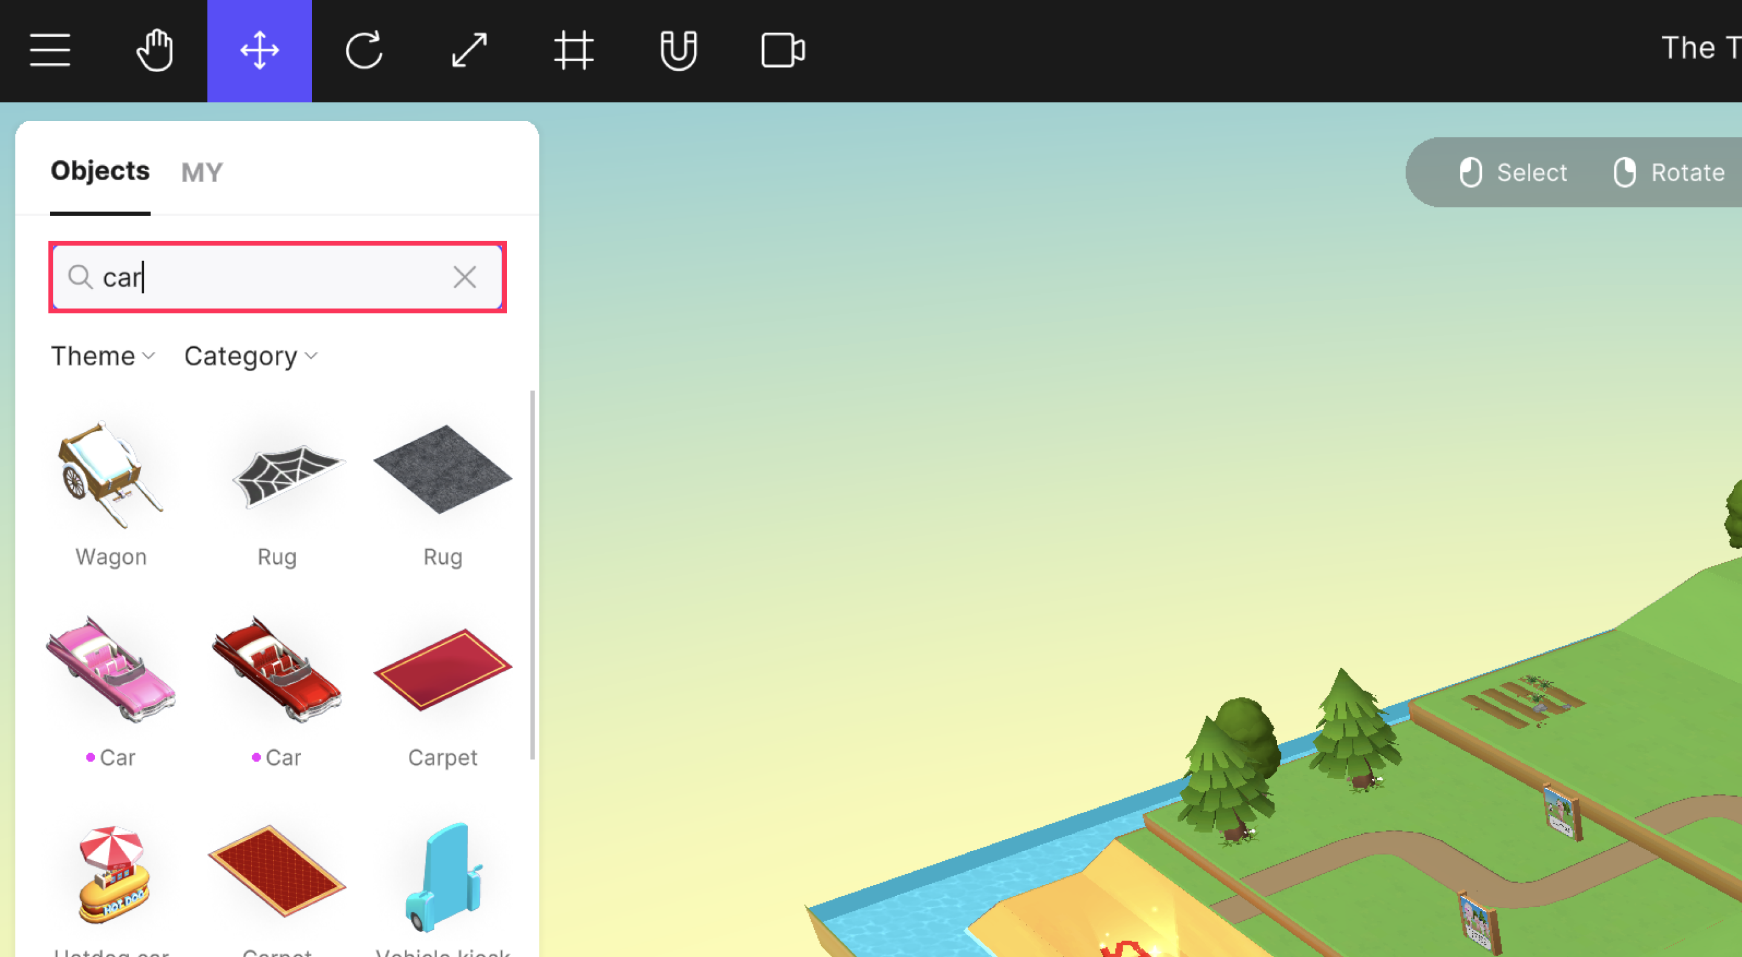Toggle the Magnet/Snap tool
The height and width of the screenshot is (957, 1742).
[677, 50]
